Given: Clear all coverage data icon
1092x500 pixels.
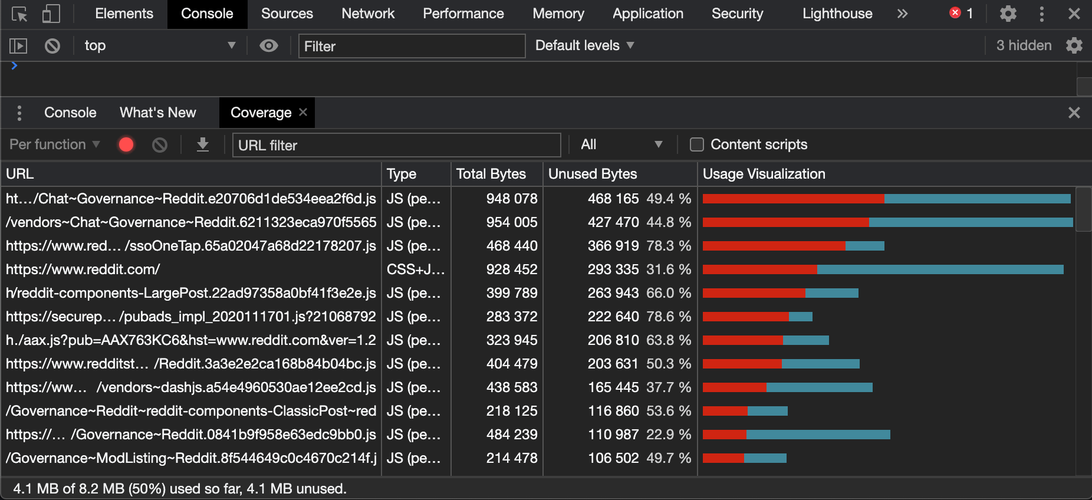Looking at the screenshot, I should (x=160, y=144).
